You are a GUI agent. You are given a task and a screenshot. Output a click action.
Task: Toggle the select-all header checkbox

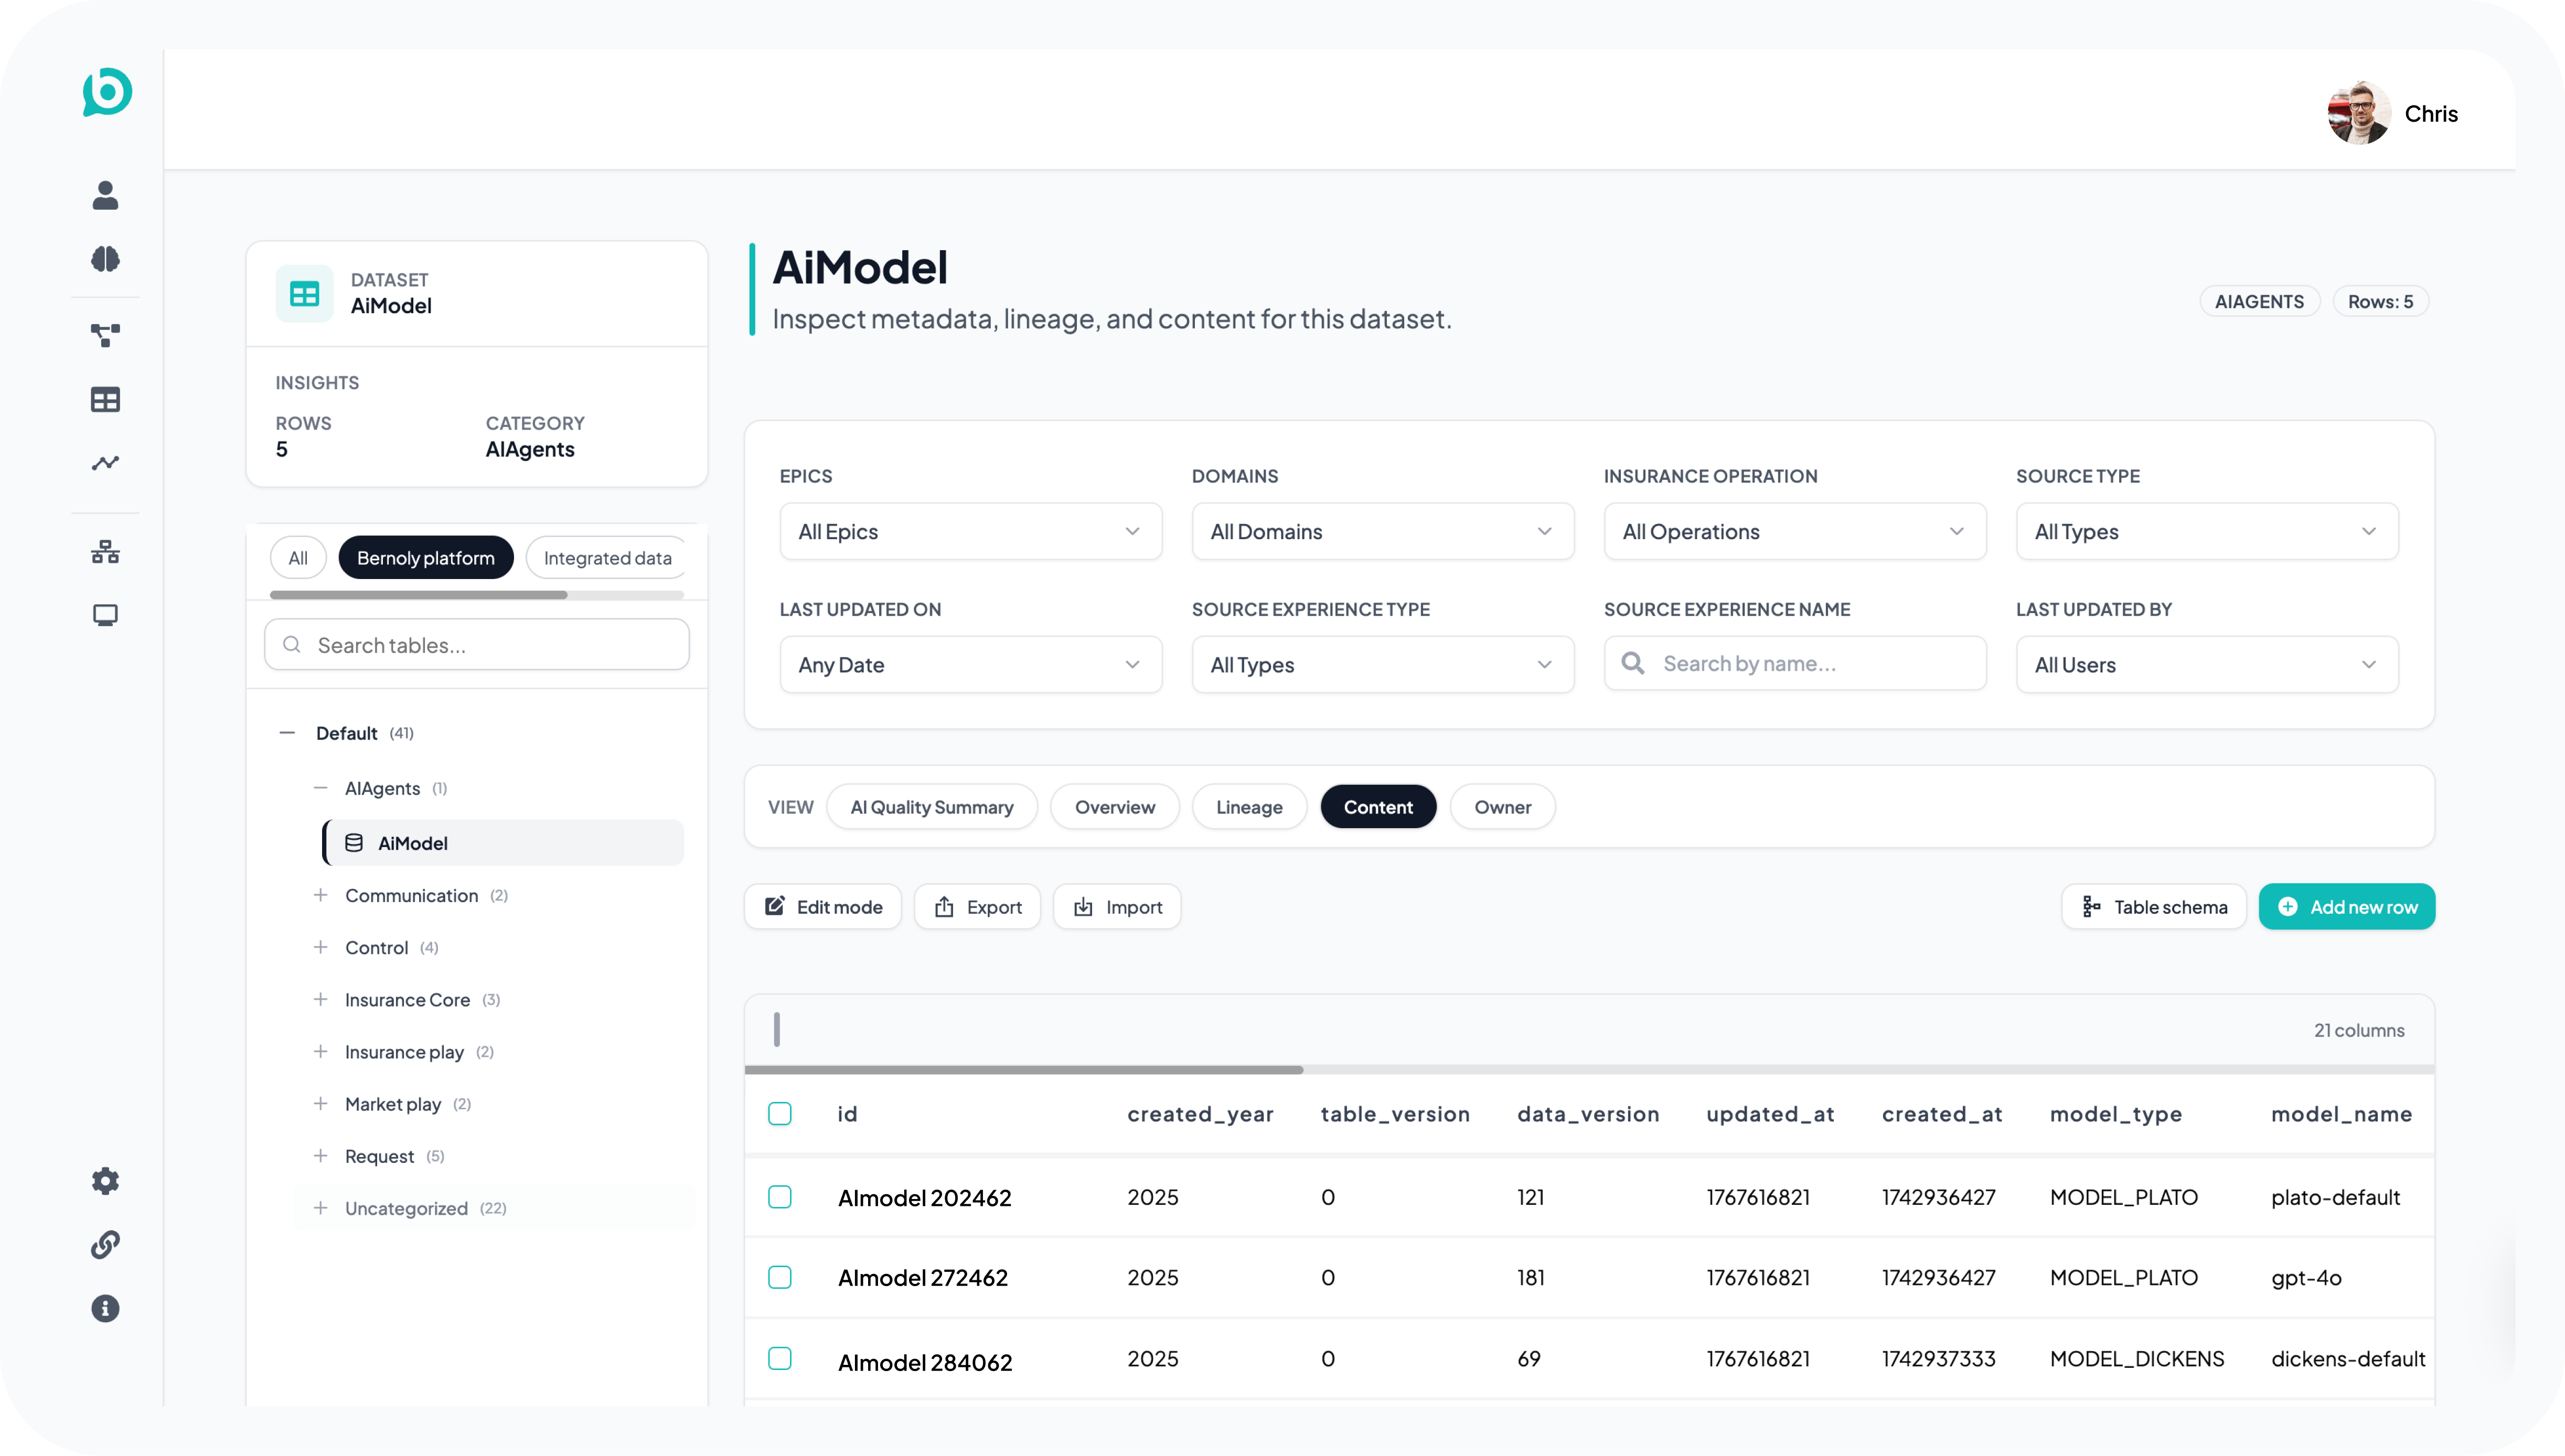pyautogui.click(x=780, y=1114)
